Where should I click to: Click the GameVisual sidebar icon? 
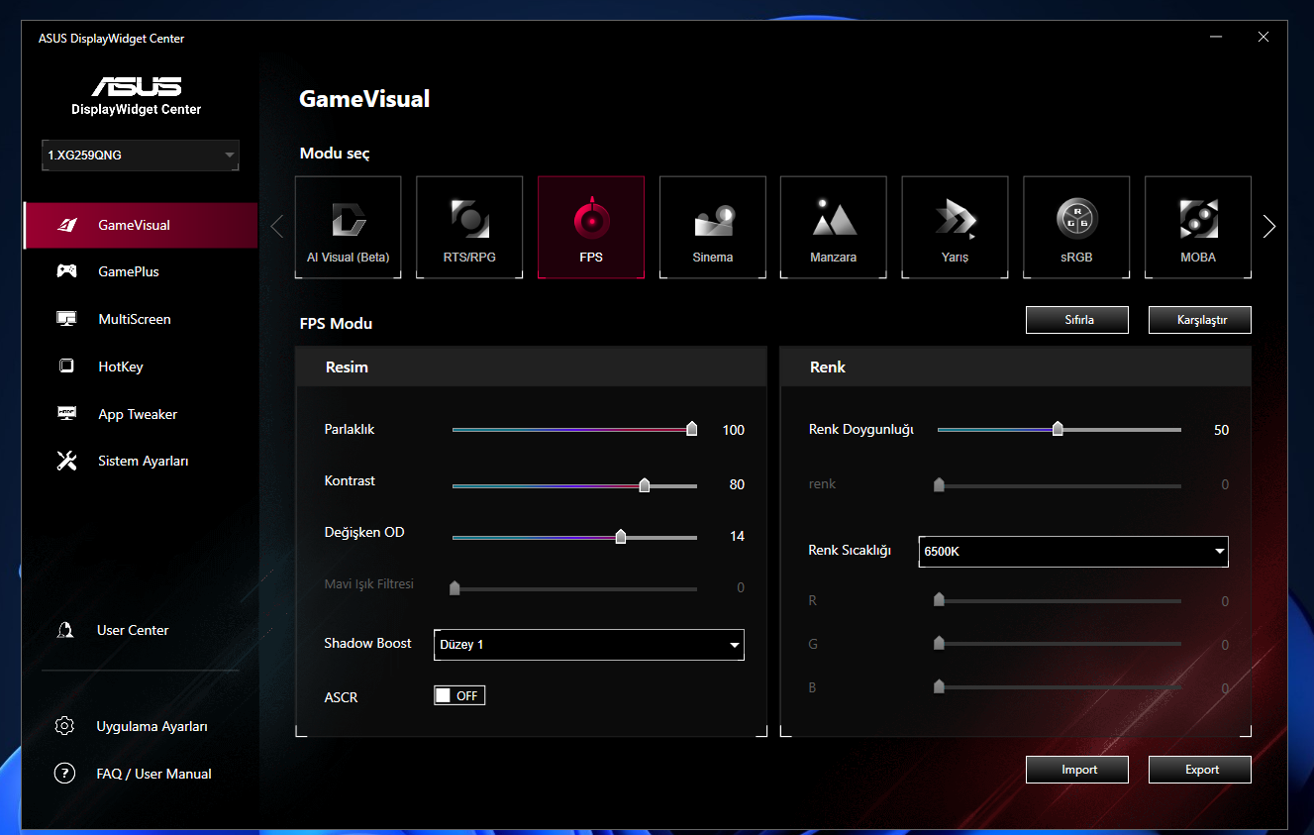[66, 225]
